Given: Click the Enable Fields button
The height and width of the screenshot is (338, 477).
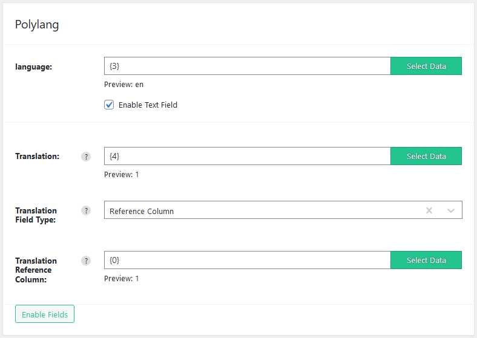Looking at the screenshot, I should click(45, 314).
